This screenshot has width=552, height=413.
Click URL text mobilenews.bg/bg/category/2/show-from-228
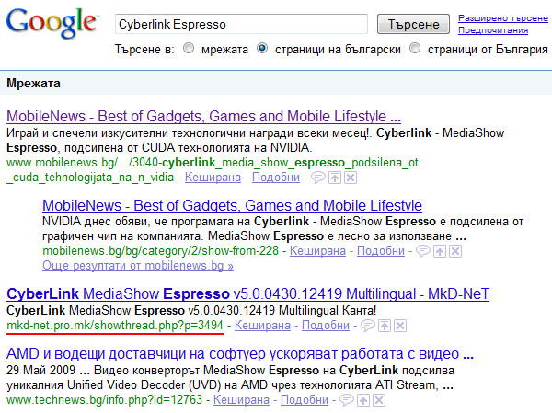point(160,251)
